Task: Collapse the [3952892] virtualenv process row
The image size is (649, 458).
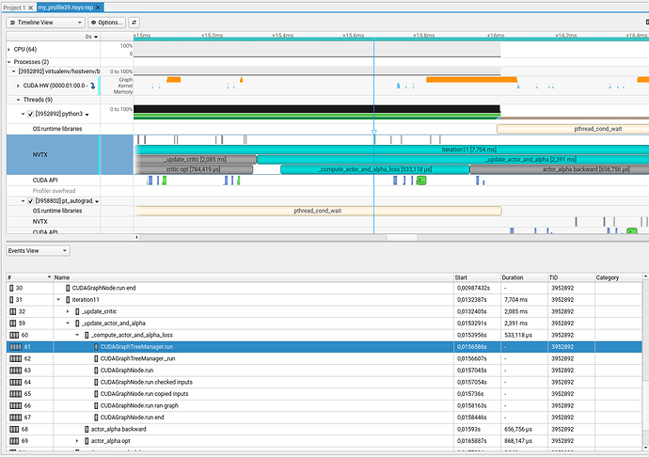Action: pyautogui.click(x=14, y=71)
